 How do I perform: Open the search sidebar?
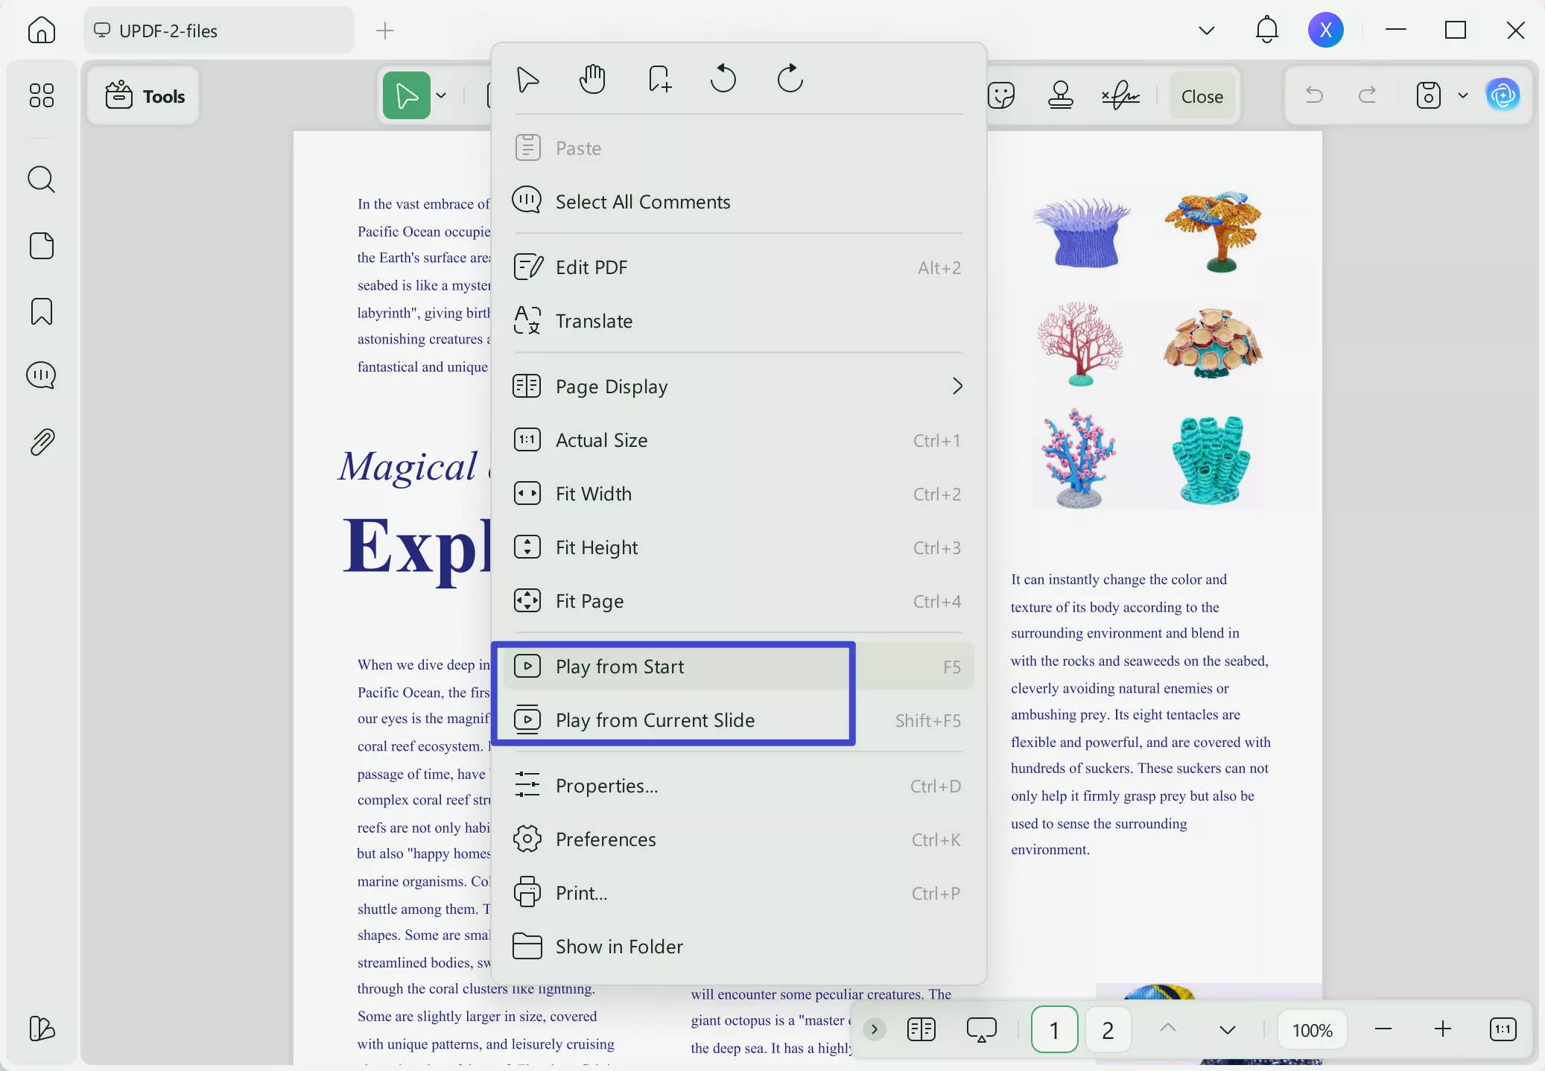pos(42,179)
